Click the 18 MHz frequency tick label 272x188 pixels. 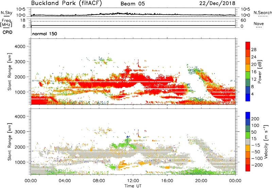coord(23,20)
